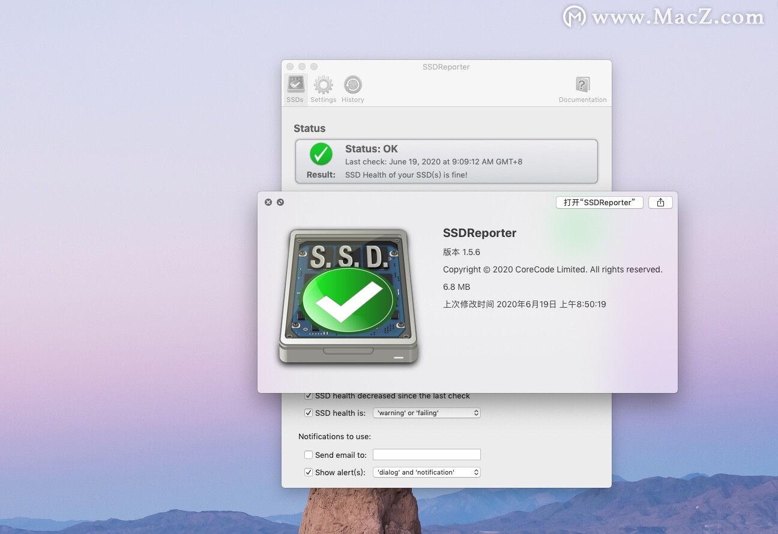
Task: Open the SSDs toolbar tab
Action: 295,89
